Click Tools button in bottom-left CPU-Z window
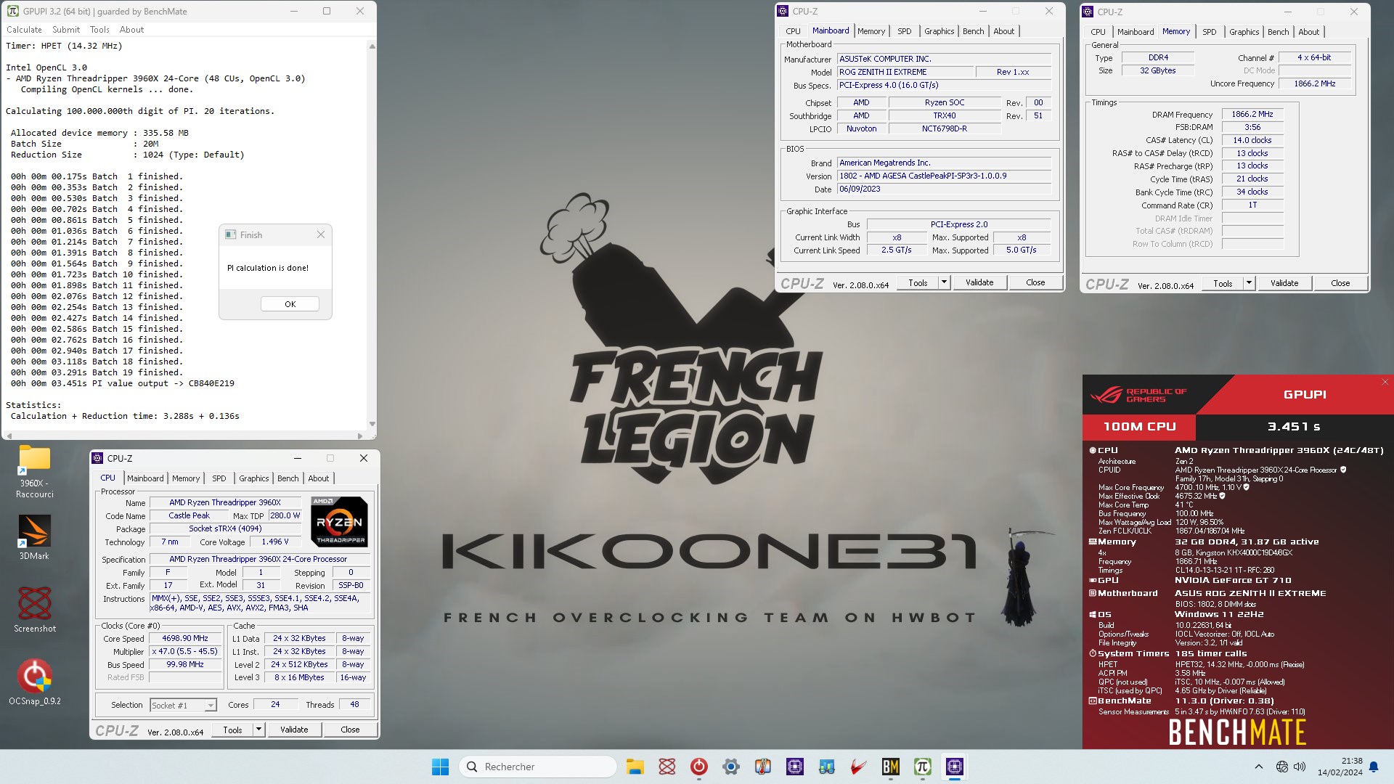Viewport: 1394px width, 784px height. click(x=232, y=730)
